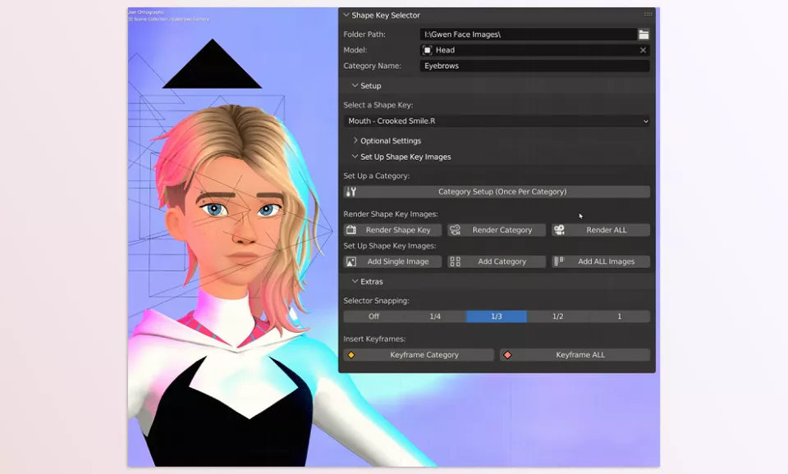Set Selector Snapping to 1/4
This screenshot has height=474, width=788.
click(435, 317)
